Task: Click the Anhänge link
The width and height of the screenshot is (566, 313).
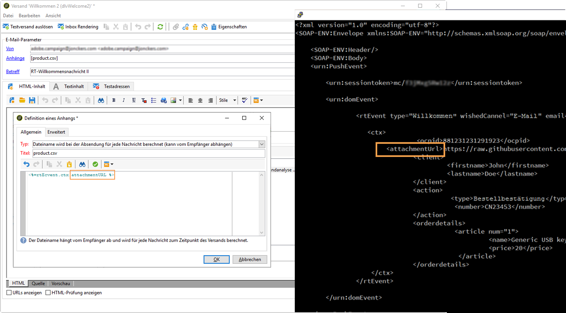Action: coord(15,58)
